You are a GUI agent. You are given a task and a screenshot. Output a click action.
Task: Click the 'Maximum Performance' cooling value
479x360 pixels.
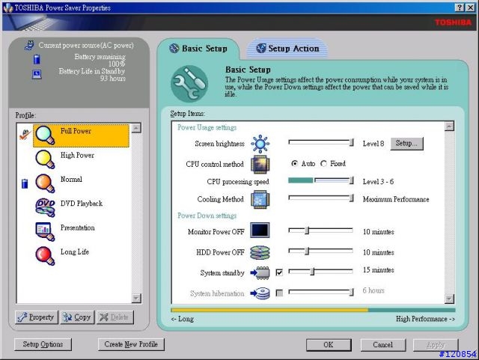pyautogui.click(x=396, y=199)
